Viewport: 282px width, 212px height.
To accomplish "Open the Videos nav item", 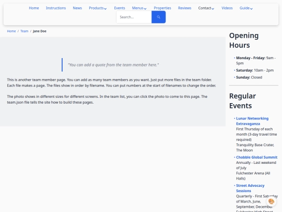I will 227,8.
